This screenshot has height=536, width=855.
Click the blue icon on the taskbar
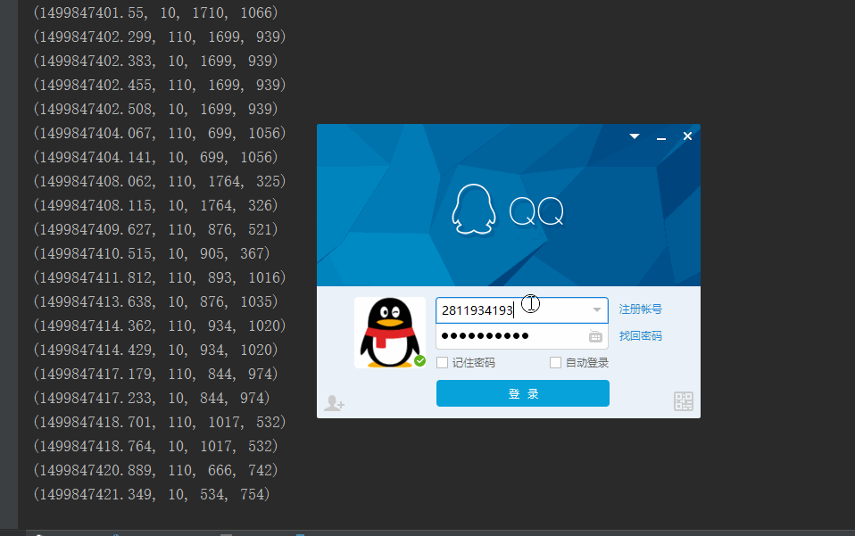pyautogui.click(x=299, y=532)
